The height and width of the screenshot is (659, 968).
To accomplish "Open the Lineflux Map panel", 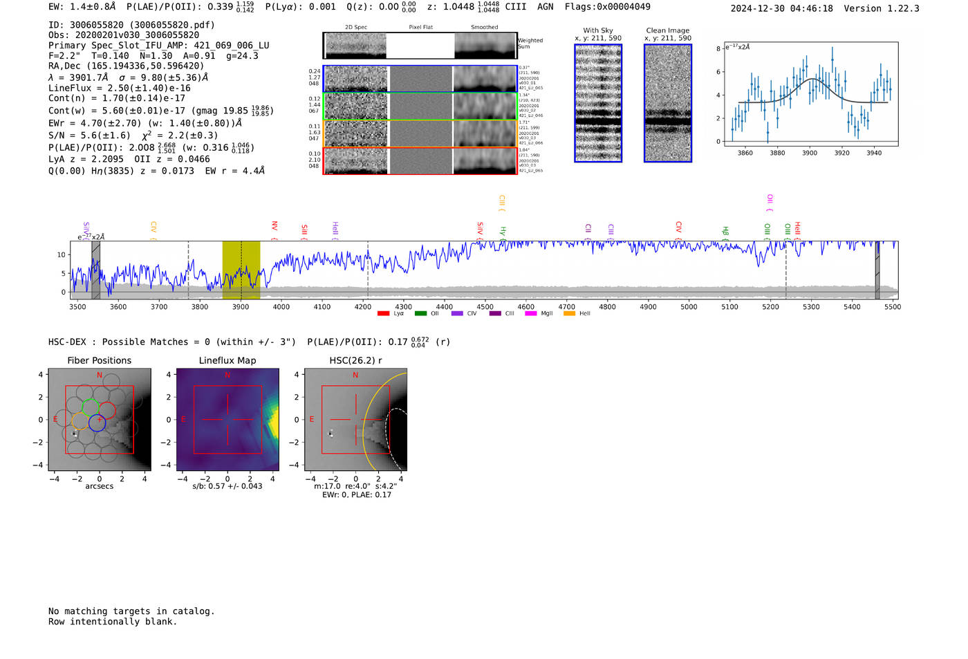I will click(227, 420).
